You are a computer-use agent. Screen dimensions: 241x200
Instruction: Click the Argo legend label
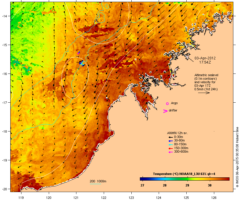click(174, 103)
